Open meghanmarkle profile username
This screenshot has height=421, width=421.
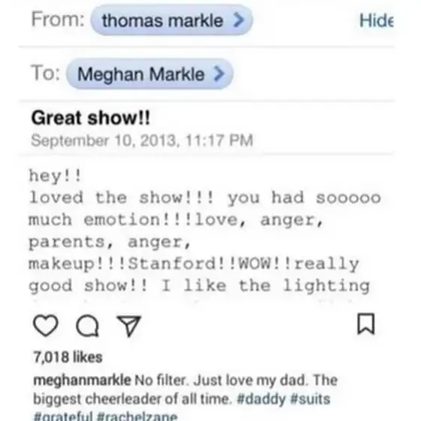click(x=82, y=380)
